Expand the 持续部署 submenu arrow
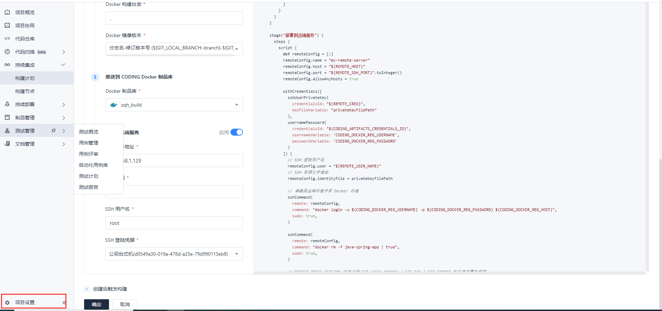 coord(64,104)
